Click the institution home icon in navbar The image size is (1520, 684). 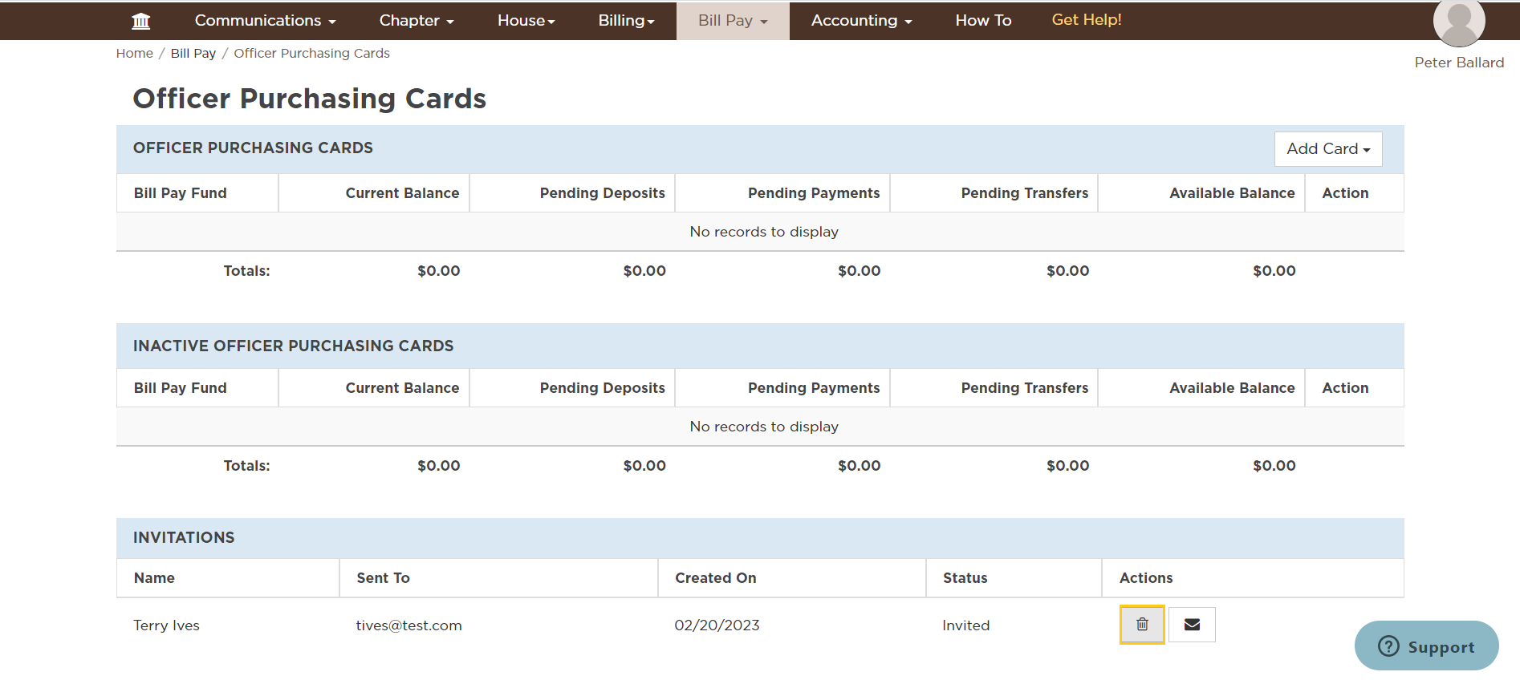[141, 21]
